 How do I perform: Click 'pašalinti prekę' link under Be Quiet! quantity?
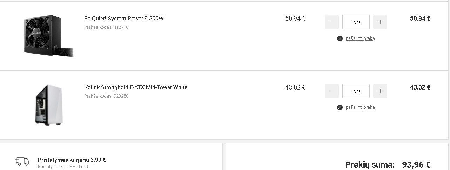pos(360,38)
